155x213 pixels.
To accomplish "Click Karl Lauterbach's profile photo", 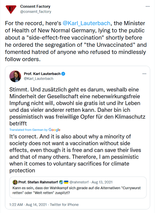I will pos(15,76).
